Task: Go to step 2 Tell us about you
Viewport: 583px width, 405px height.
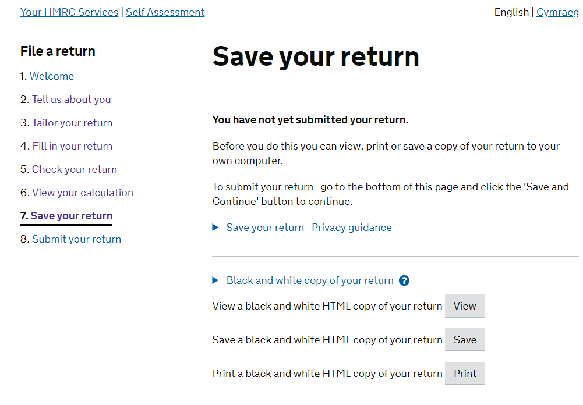Action: tap(72, 100)
